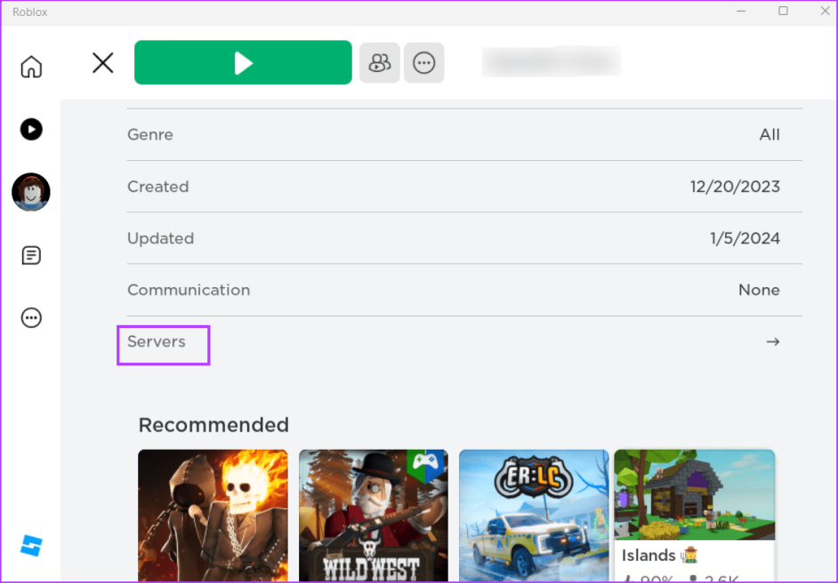Click the Genre value All
The width and height of the screenshot is (838, 583).
tap(770, 134)
